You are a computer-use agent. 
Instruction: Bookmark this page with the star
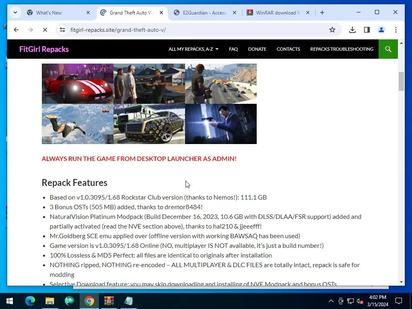pos(332,30)
